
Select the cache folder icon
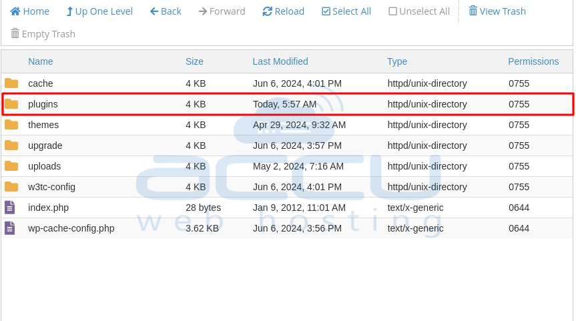point(11,83)
